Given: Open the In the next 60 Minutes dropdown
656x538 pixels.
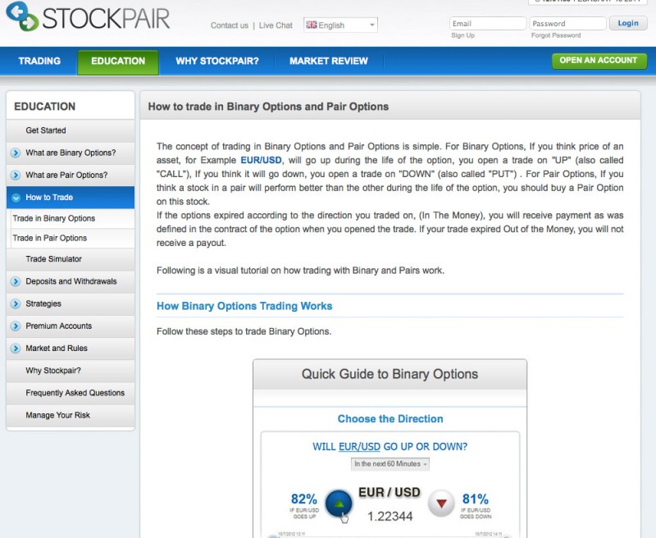Looking at the screenshot, I should [390, 464].
